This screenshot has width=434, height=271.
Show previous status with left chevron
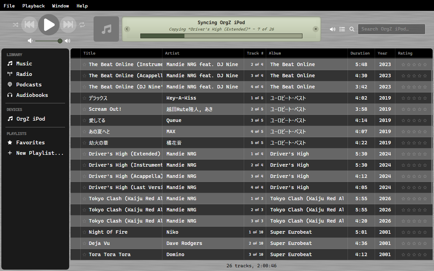point(127,29)
